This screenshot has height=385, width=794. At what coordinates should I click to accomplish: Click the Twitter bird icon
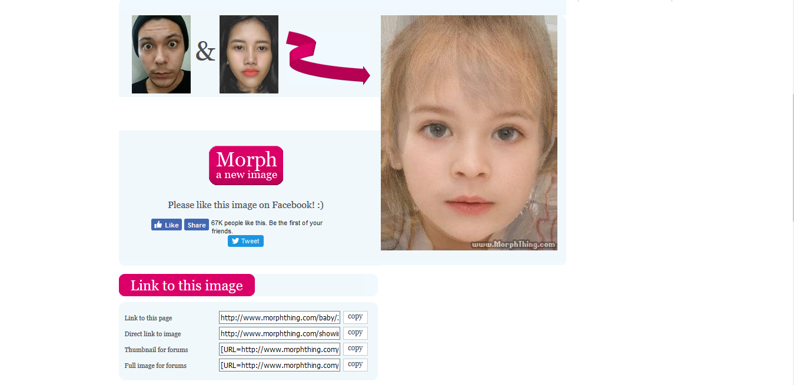[x=235, y=241]
